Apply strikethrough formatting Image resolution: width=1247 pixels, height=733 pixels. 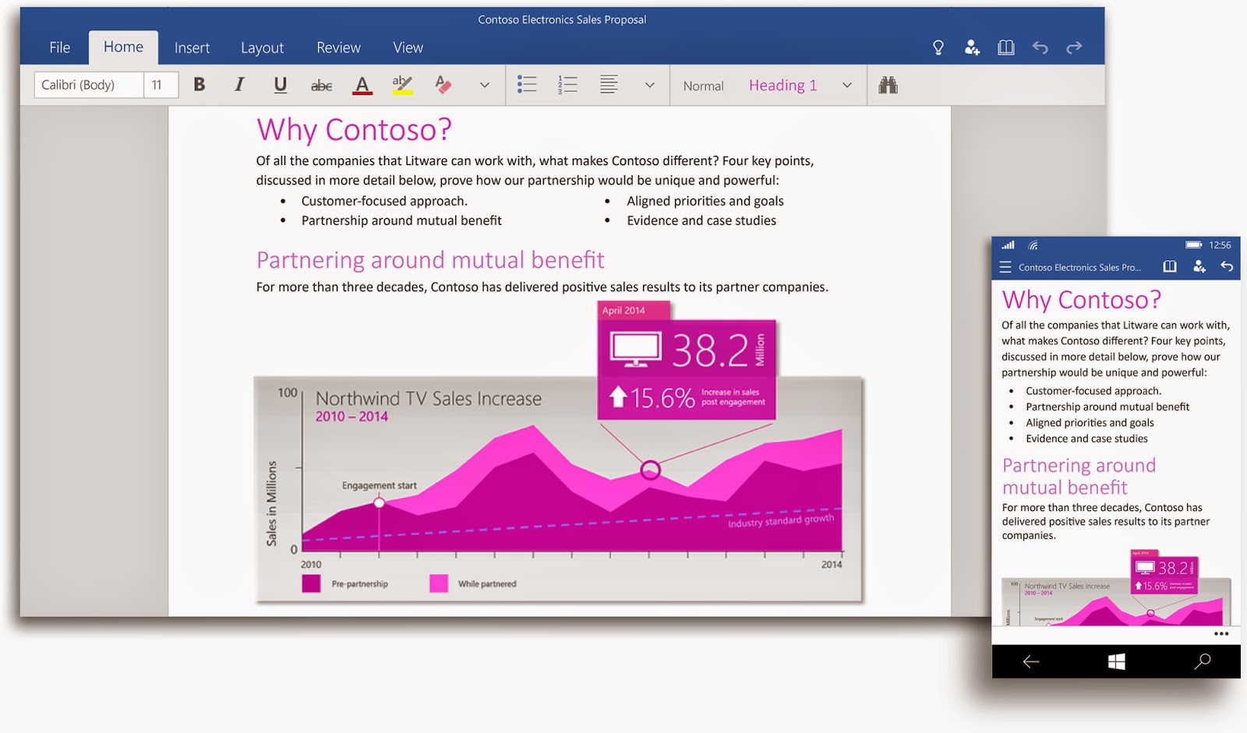pyautogui.click(x=321, y=85)
